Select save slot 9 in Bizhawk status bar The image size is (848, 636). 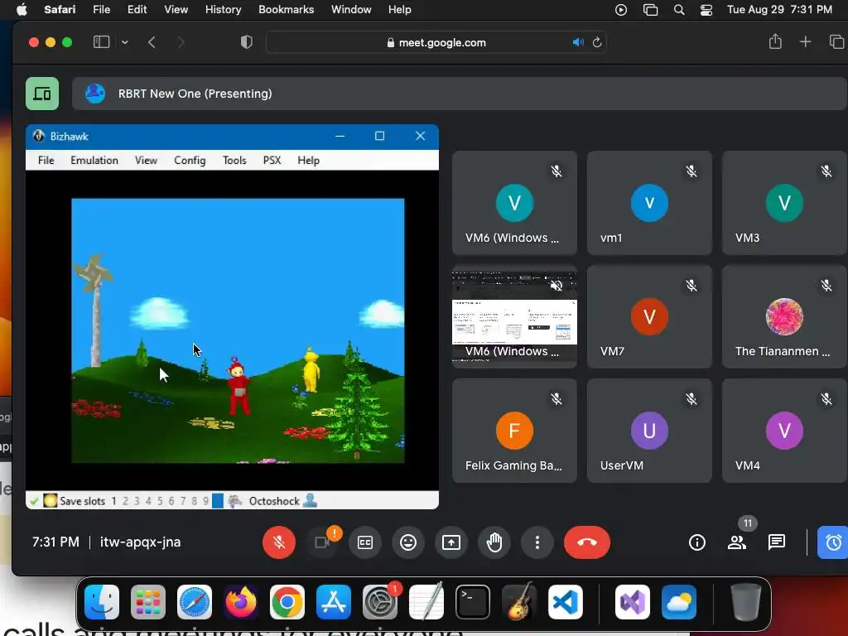tap(205, 501)
